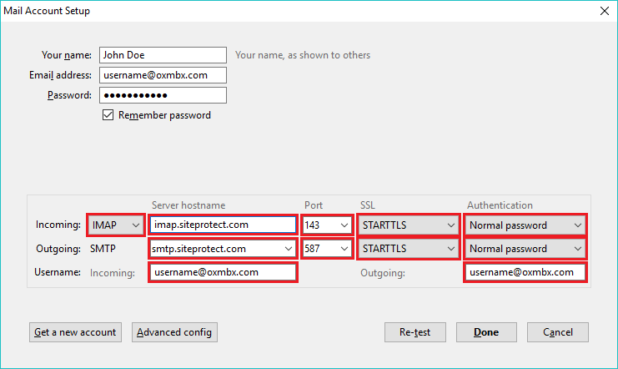Open the outgoing SMTP hostname dropdown
This screenshot has width=618, height=369.
[223, 248]
